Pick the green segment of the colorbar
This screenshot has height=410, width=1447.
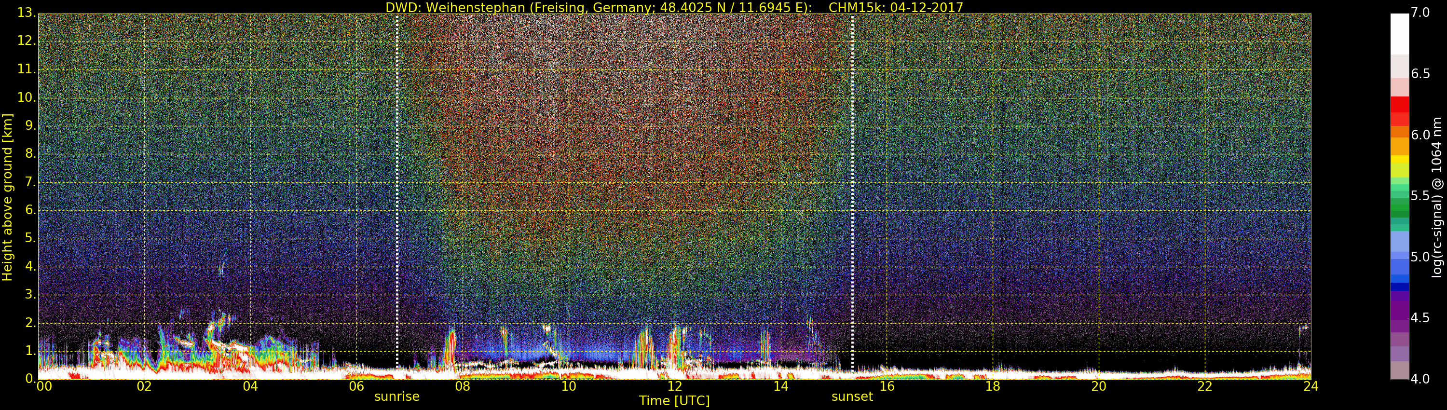tap(1399, 208)
